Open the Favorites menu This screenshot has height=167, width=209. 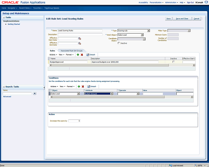click(38, 8)
